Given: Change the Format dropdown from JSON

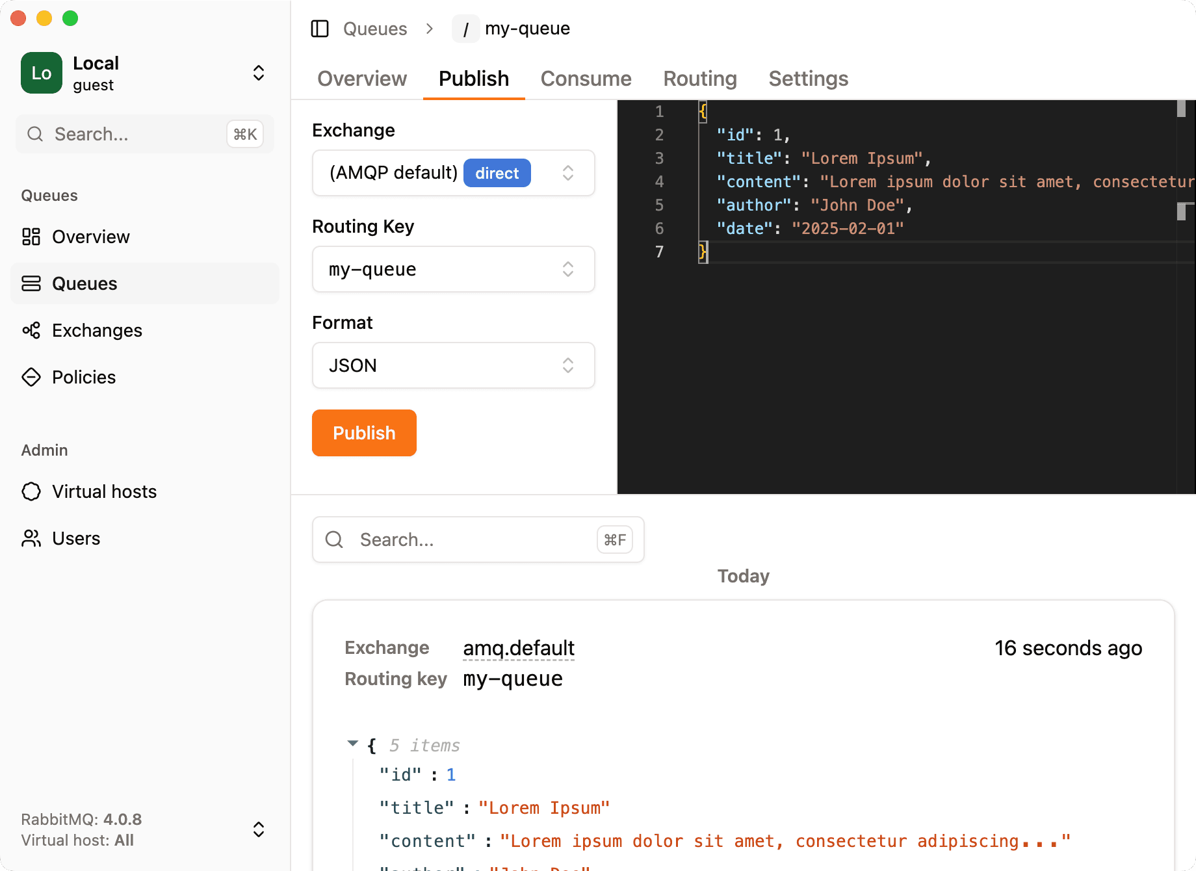Looking at the screenshot, I should pos(568,365).
